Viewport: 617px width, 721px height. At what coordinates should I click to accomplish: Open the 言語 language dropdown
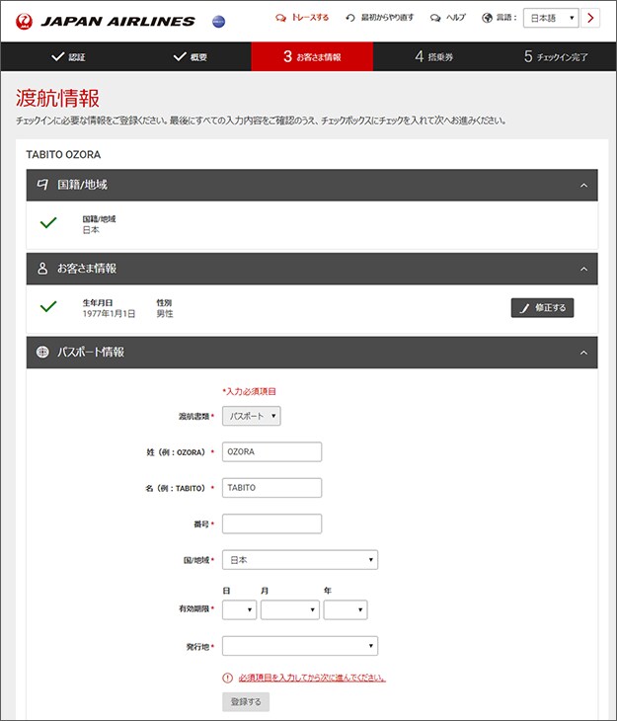click(550, 18)
